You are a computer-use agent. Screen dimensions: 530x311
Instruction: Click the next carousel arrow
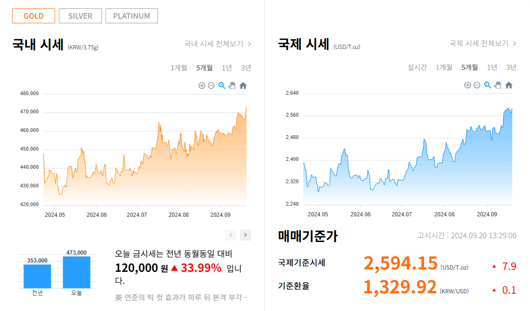click(x=245, y=235)
